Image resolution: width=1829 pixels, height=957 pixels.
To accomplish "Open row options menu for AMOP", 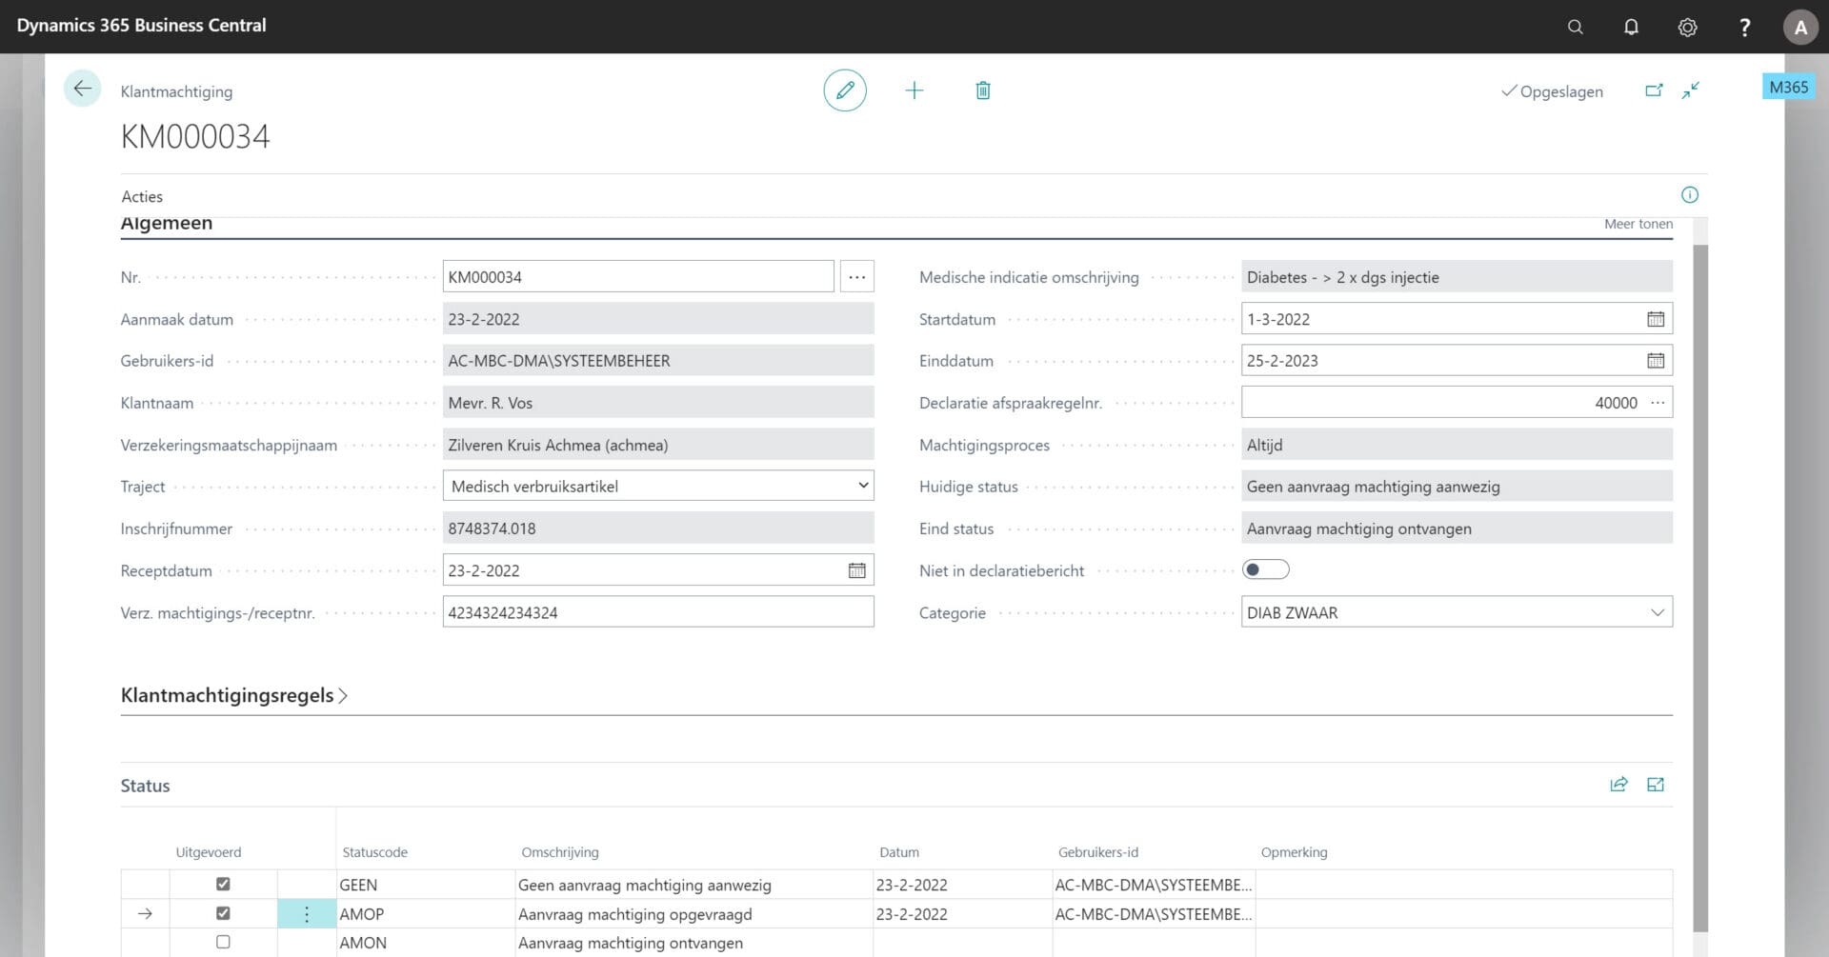I will 307,914.
